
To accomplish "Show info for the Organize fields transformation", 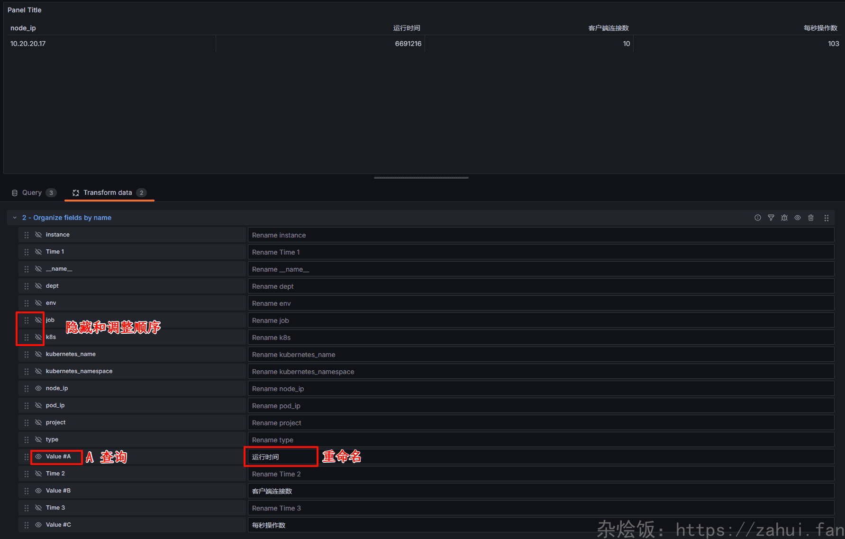I will point(758,218).
